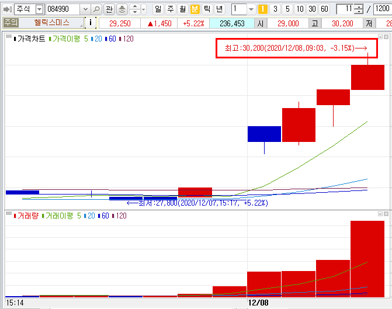Click the stock code field showing 084990
392x309 pixels.
point(63,9)
